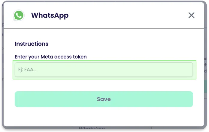Click the WhatsApp text behind the dialog bottom

[x=92, y=129]
